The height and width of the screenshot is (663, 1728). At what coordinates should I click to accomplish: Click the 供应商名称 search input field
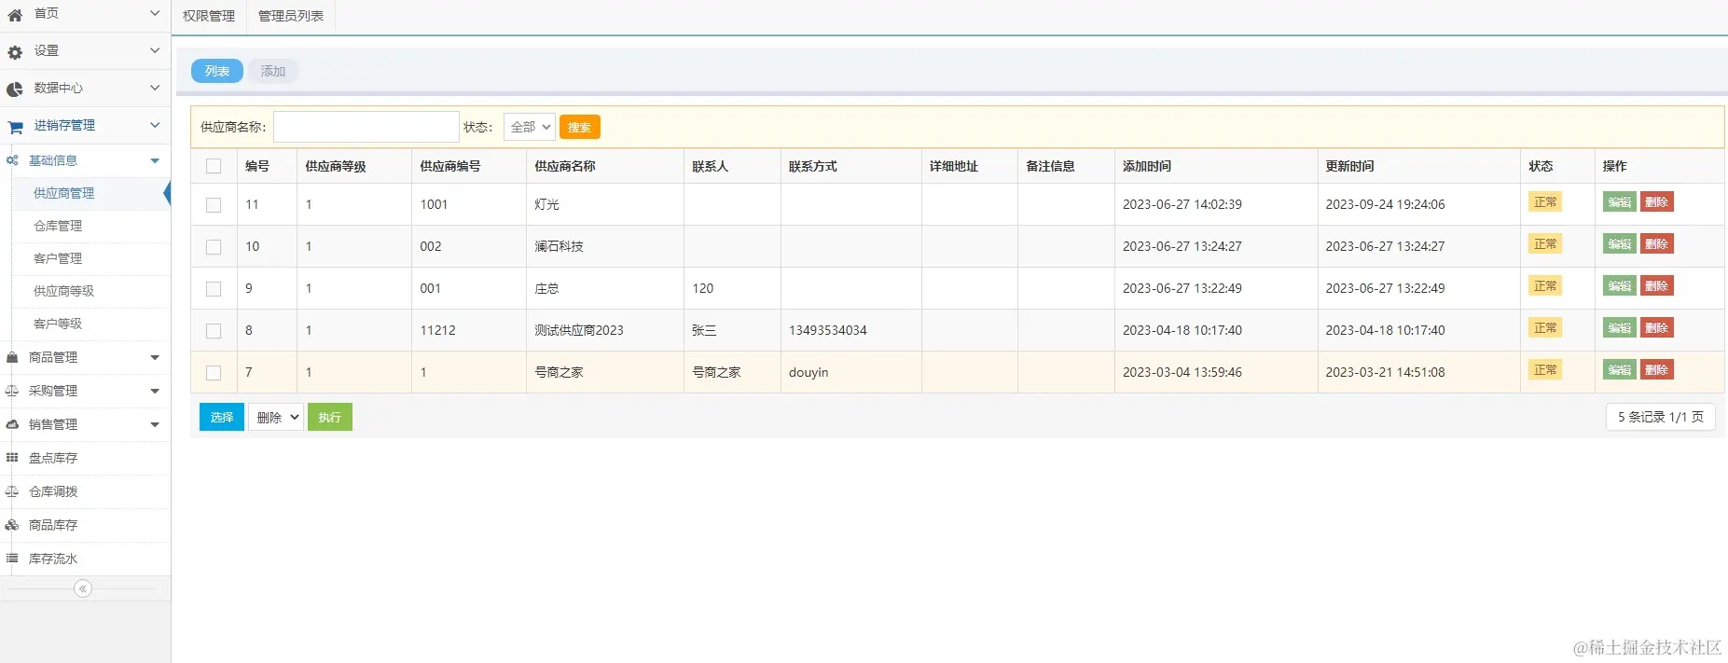pos(366,127)
